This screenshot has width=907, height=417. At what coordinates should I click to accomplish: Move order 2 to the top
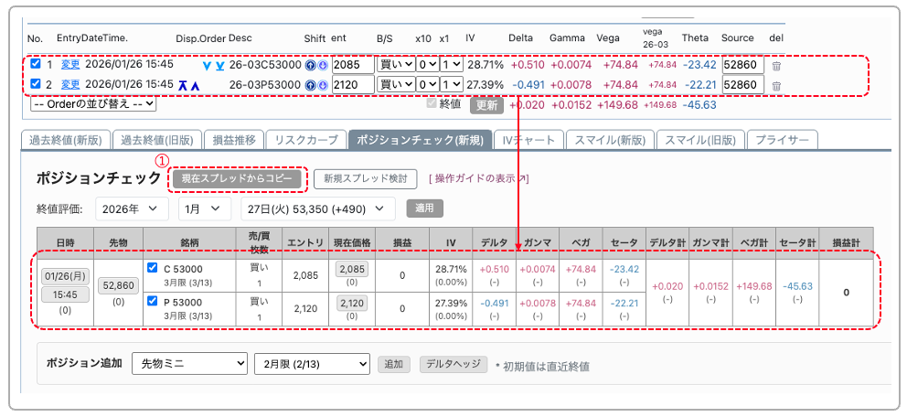(x=183, y=85)
